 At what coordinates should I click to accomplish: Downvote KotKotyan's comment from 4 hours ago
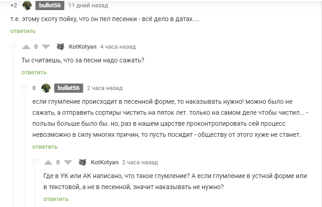[45, 47]
